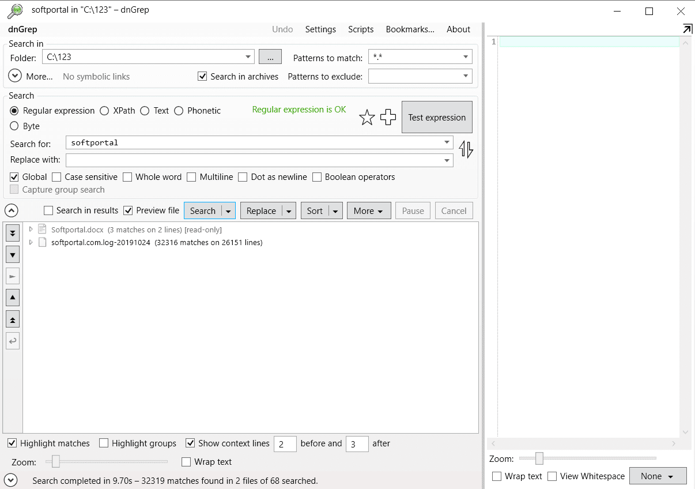Enable Multiline option
Screen dimensions: 695x489
pos(191,177)
